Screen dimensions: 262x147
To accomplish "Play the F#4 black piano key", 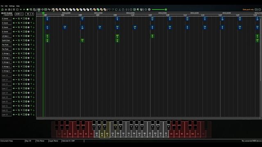I will click(131, 126).
